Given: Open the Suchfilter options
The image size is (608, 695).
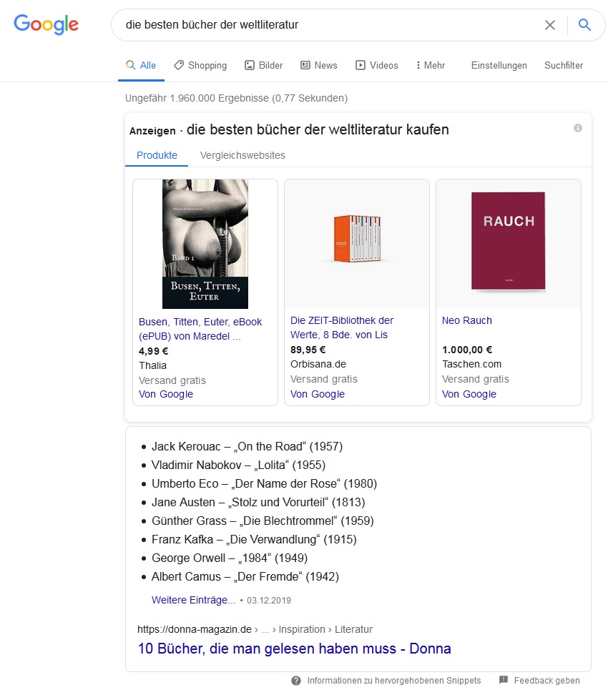Looking at the screenshot, I should [x=564, y=65].
